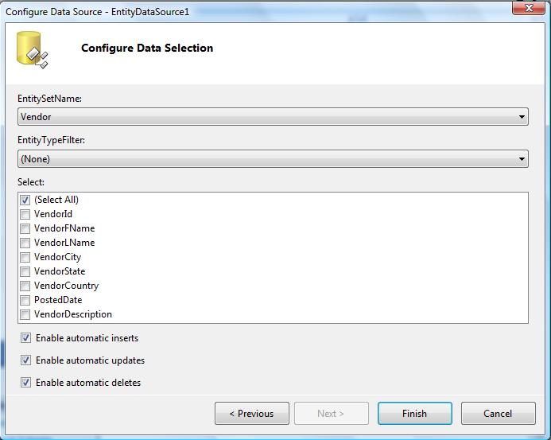Disable Enable automatic inserts option
Viewport: 551px width, 440px height.
click(25, 338)
